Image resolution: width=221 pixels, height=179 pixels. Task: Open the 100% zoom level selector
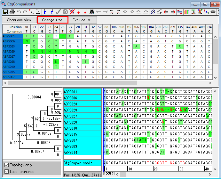[x=109, y=174]
